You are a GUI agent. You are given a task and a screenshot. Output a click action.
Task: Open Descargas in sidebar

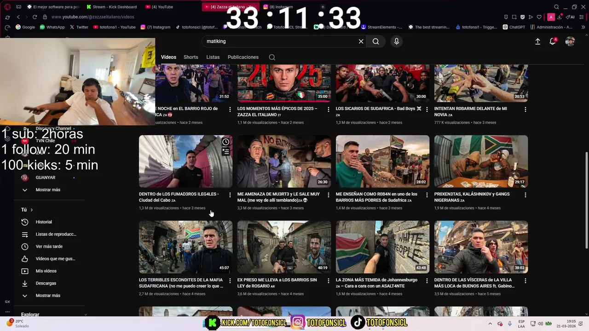46,283
